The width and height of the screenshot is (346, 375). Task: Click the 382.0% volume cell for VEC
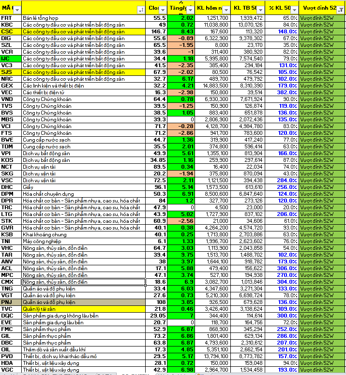[282, 92]
